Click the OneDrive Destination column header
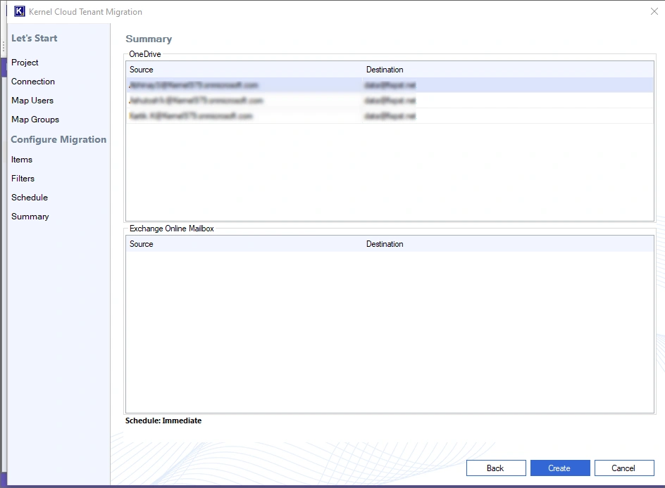Image resolution: width=665 pixels, height=488 pixels. 385,70
